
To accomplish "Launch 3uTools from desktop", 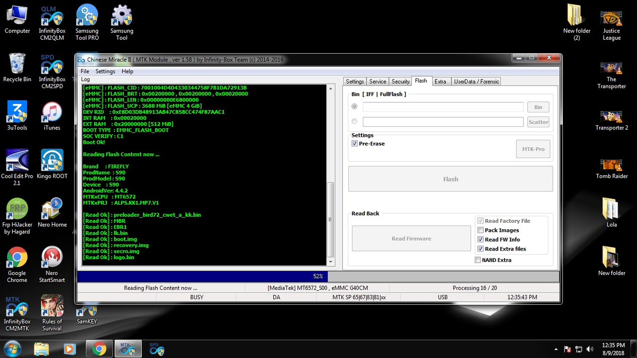I will 17,116.
